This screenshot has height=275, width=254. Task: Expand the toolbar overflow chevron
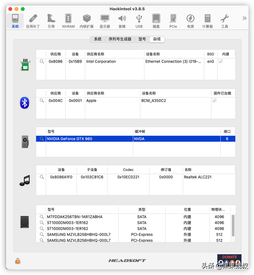point(244,18)
